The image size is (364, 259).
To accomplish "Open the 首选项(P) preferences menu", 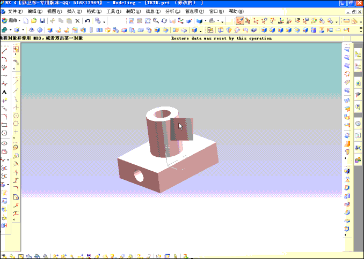I will click(x=194, y=11).
